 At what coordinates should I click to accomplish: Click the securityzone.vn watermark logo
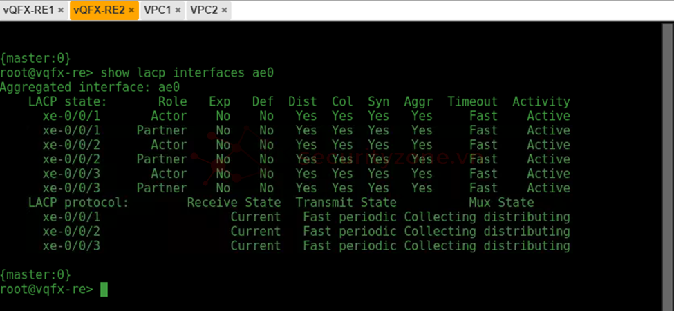[335, 158]
